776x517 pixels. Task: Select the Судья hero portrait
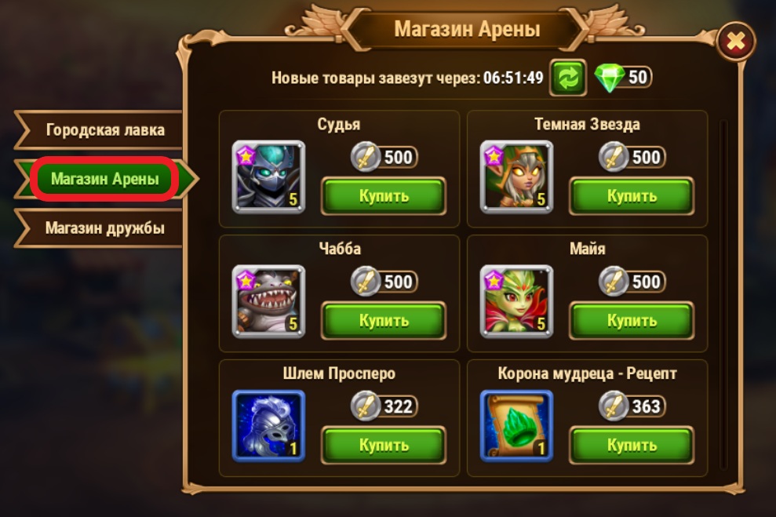coord(268,177)
